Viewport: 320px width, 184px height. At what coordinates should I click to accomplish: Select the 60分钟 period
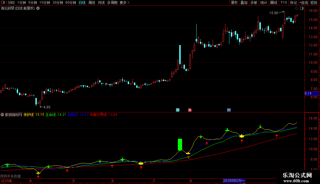point(71,3)
